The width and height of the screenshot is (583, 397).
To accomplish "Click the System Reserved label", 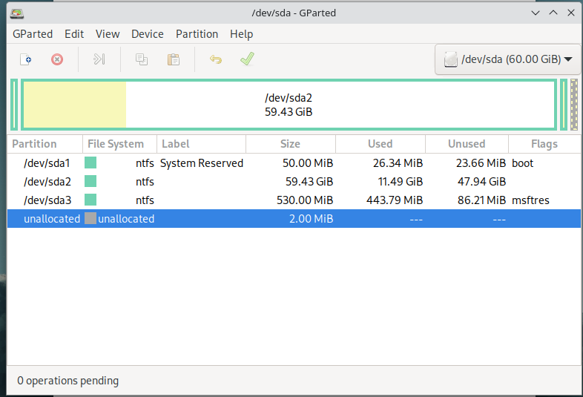I will tap(202, 163).
